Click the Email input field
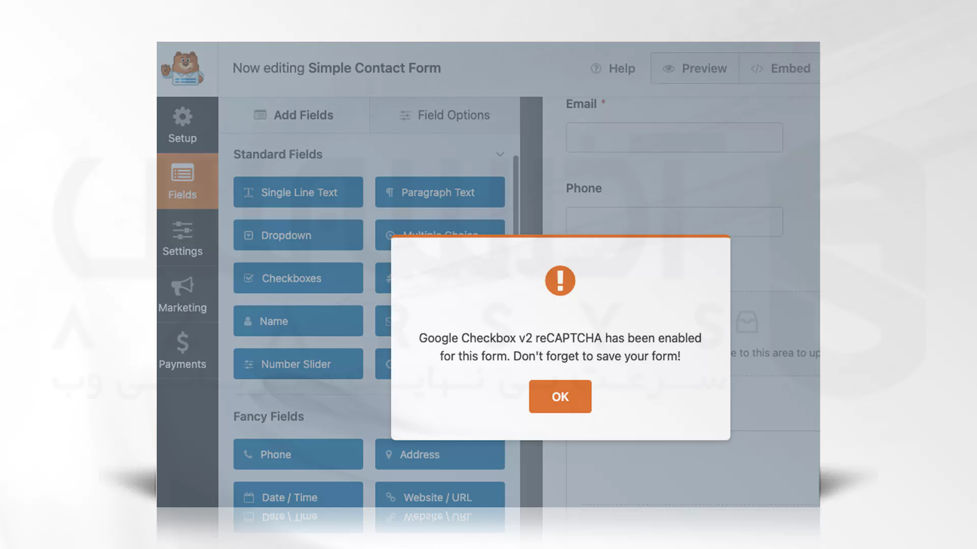This screenshot has width=977, height=549. tap(673, 137)
